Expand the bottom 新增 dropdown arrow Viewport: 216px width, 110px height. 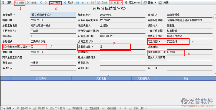tap(14, 108)
